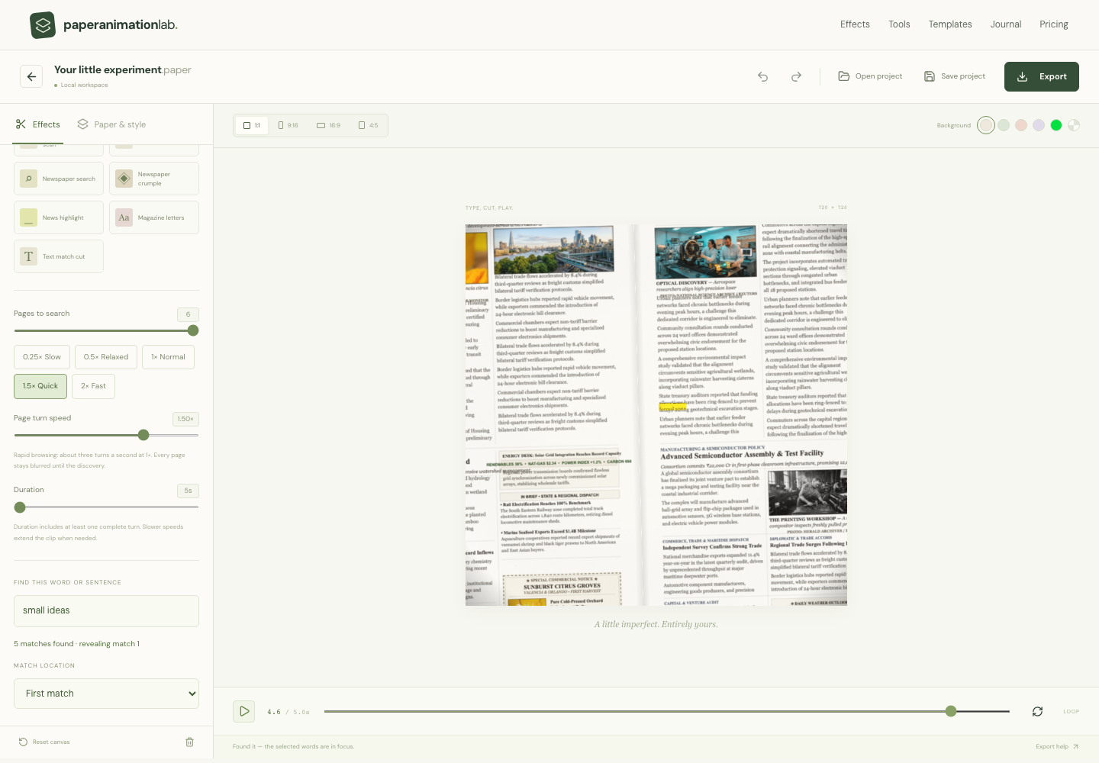The height and width of the screenshot is (763, 1099).
Task: Open the Templates menu item
Action: pos(950,24)
